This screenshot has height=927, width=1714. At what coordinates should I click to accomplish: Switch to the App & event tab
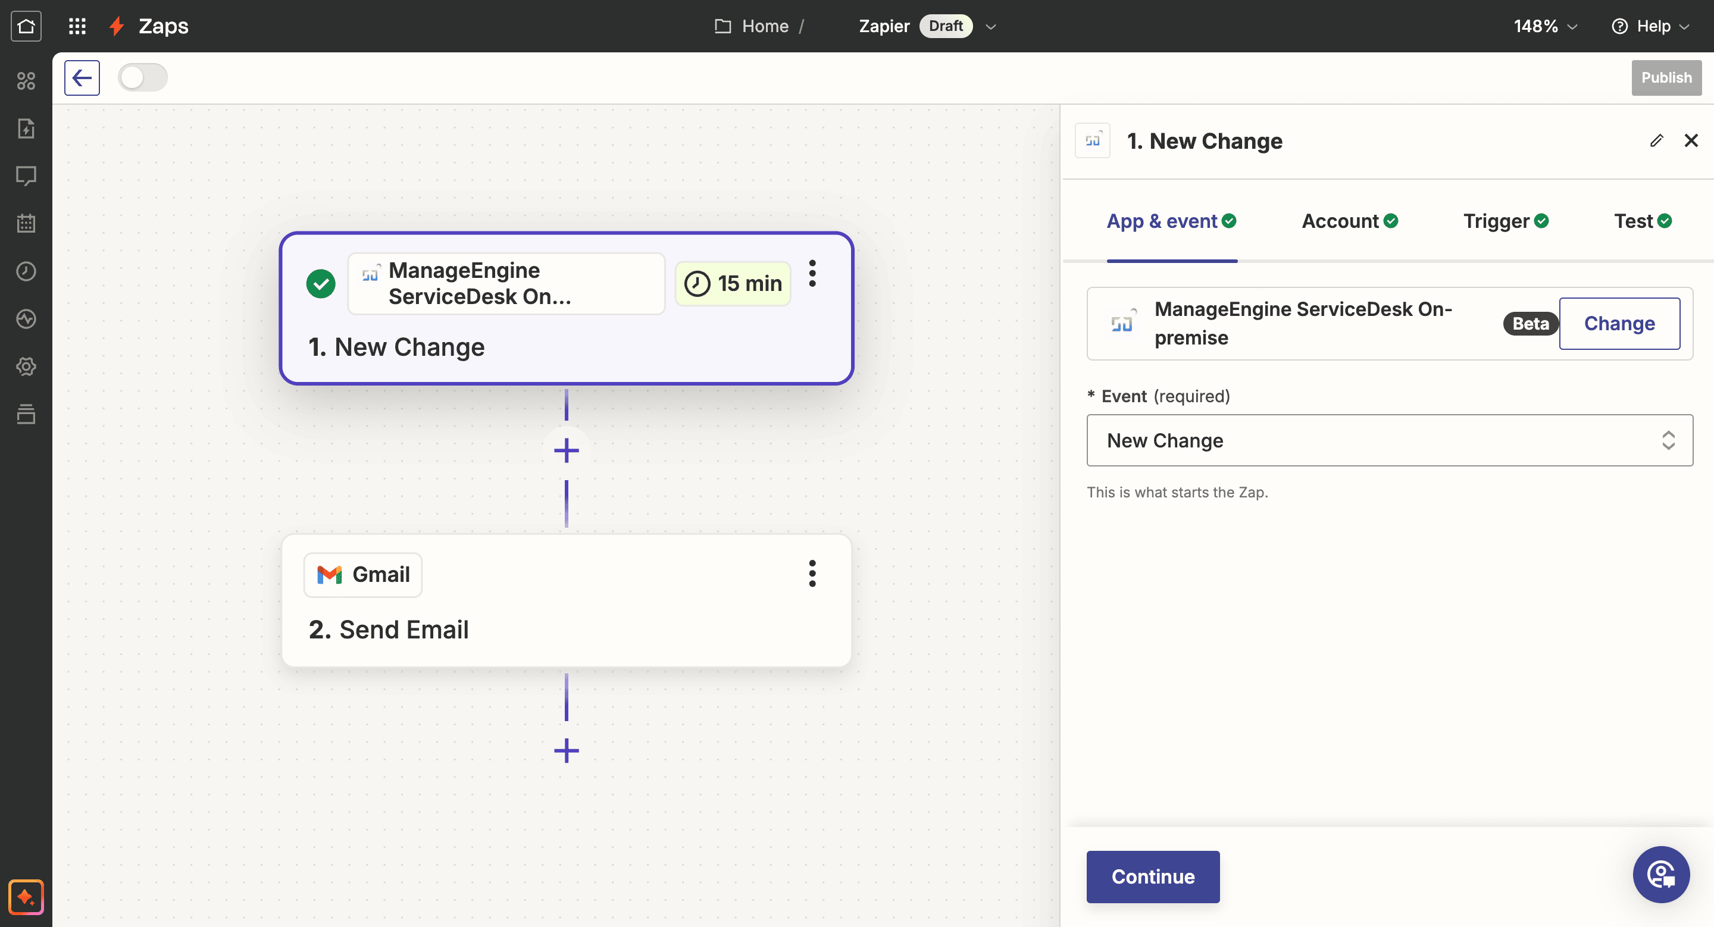pyautogui.click(x=1171, y=221)
